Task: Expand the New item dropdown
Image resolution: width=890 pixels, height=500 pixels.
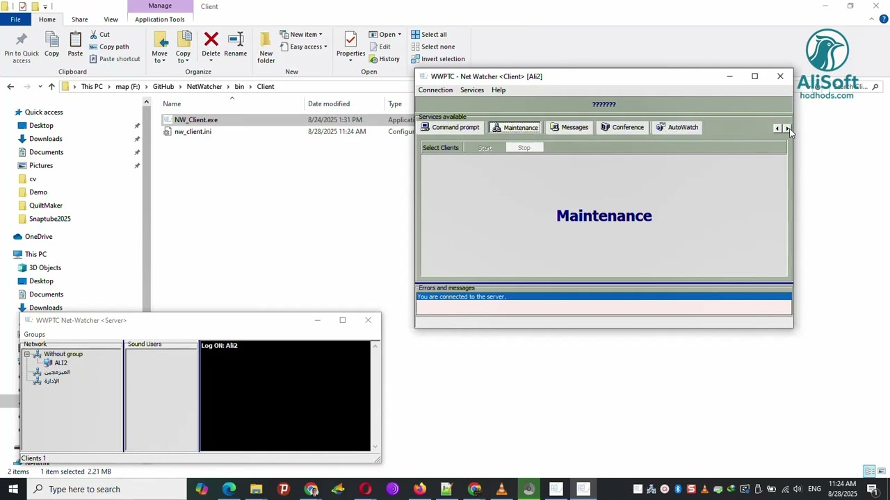Action: (x=301, y=34)
